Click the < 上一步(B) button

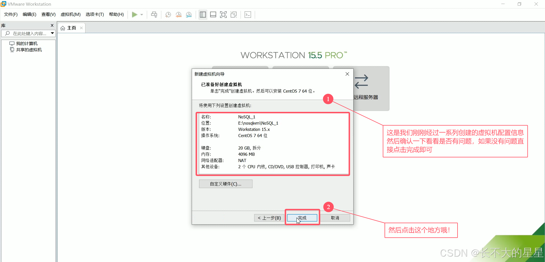tap(269, 218)
